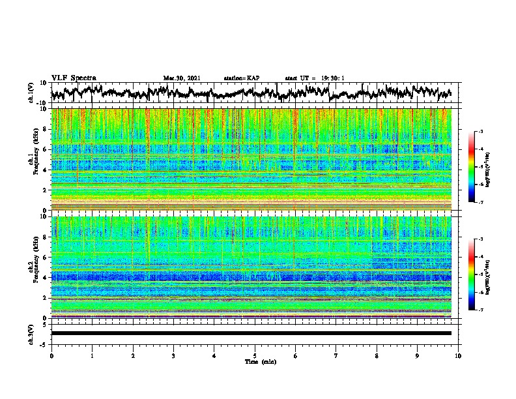Select the "station=KAP" header label

[242, 78]
